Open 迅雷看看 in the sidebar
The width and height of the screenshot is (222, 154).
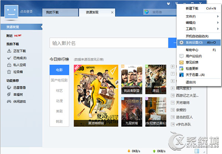click(x=20, y=88)
